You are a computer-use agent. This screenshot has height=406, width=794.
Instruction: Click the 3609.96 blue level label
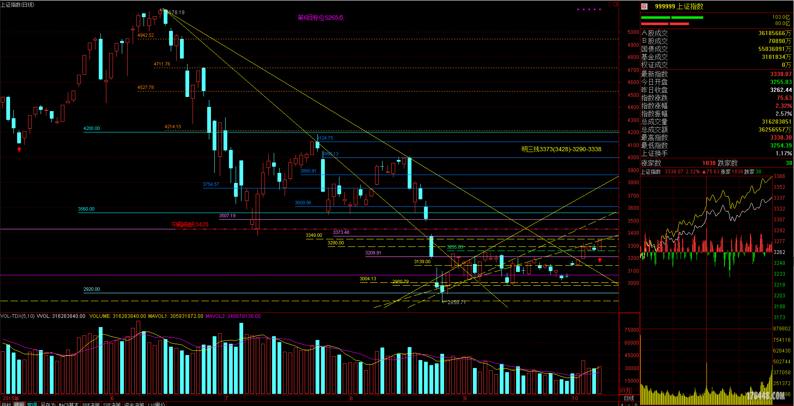[x=303, y=203]
